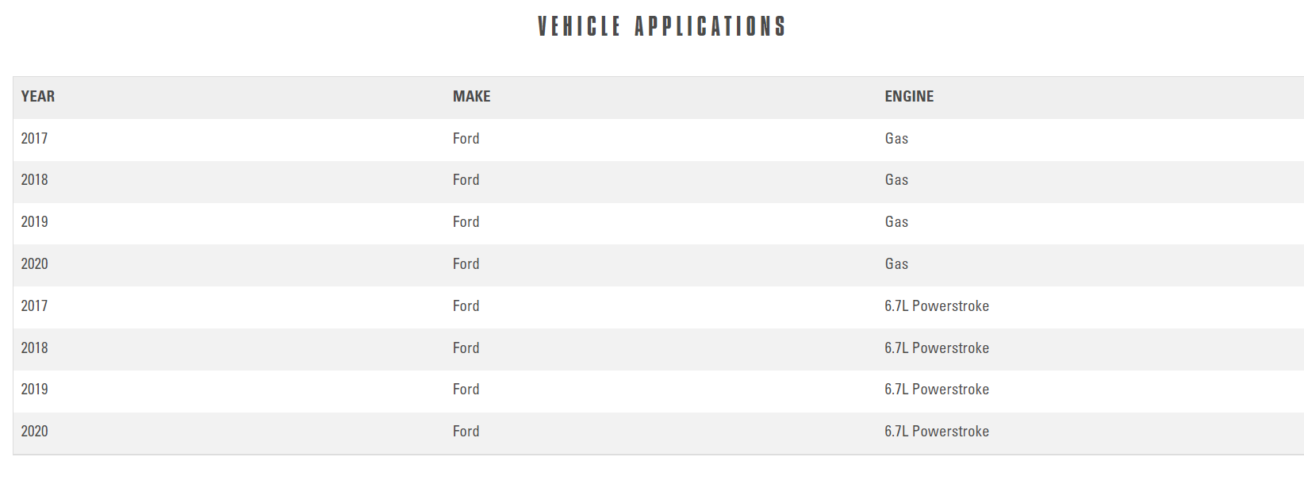Click Ford in the 2017 Gas row

tap(466, 139)
